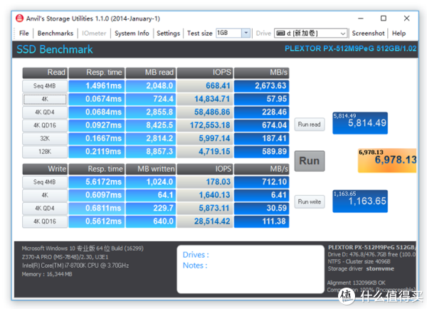Viewport: 427px width, 309px height.
Task: Click the write 4K QD4 test button
Action: coord(45,208)
